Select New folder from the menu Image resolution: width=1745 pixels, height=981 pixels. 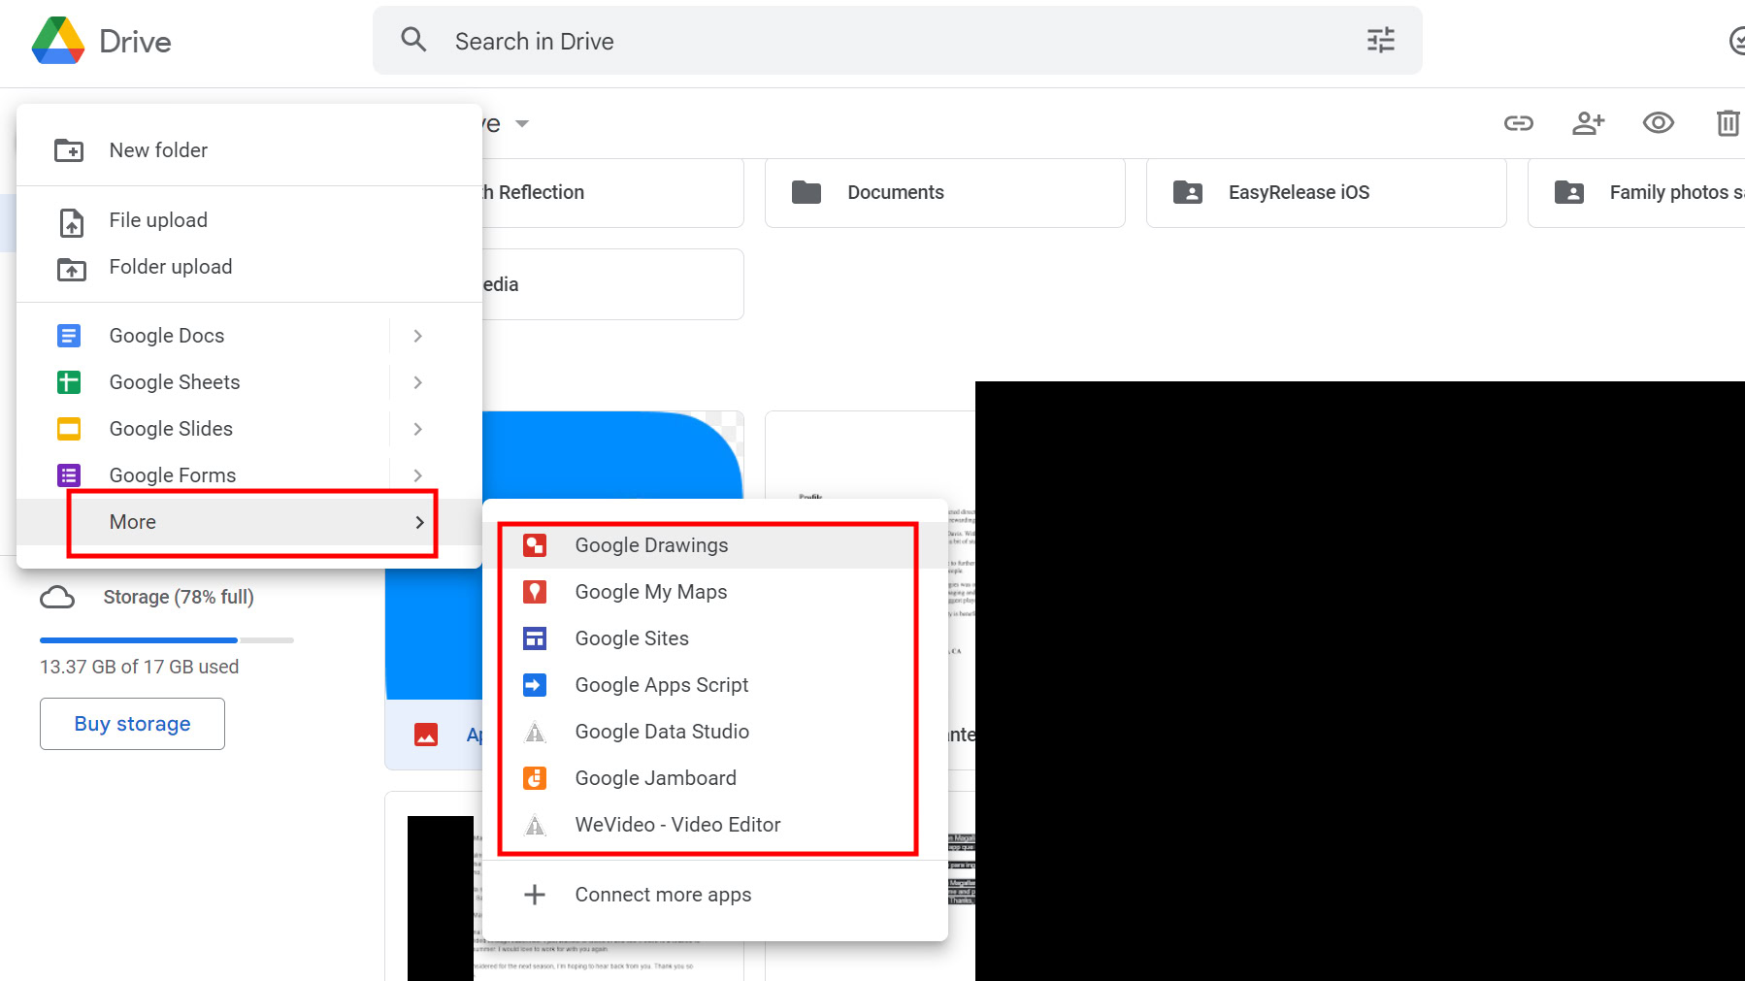coord(158,150)
